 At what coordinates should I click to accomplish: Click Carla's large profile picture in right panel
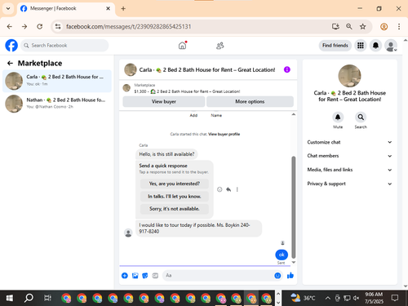coord(349,76)
